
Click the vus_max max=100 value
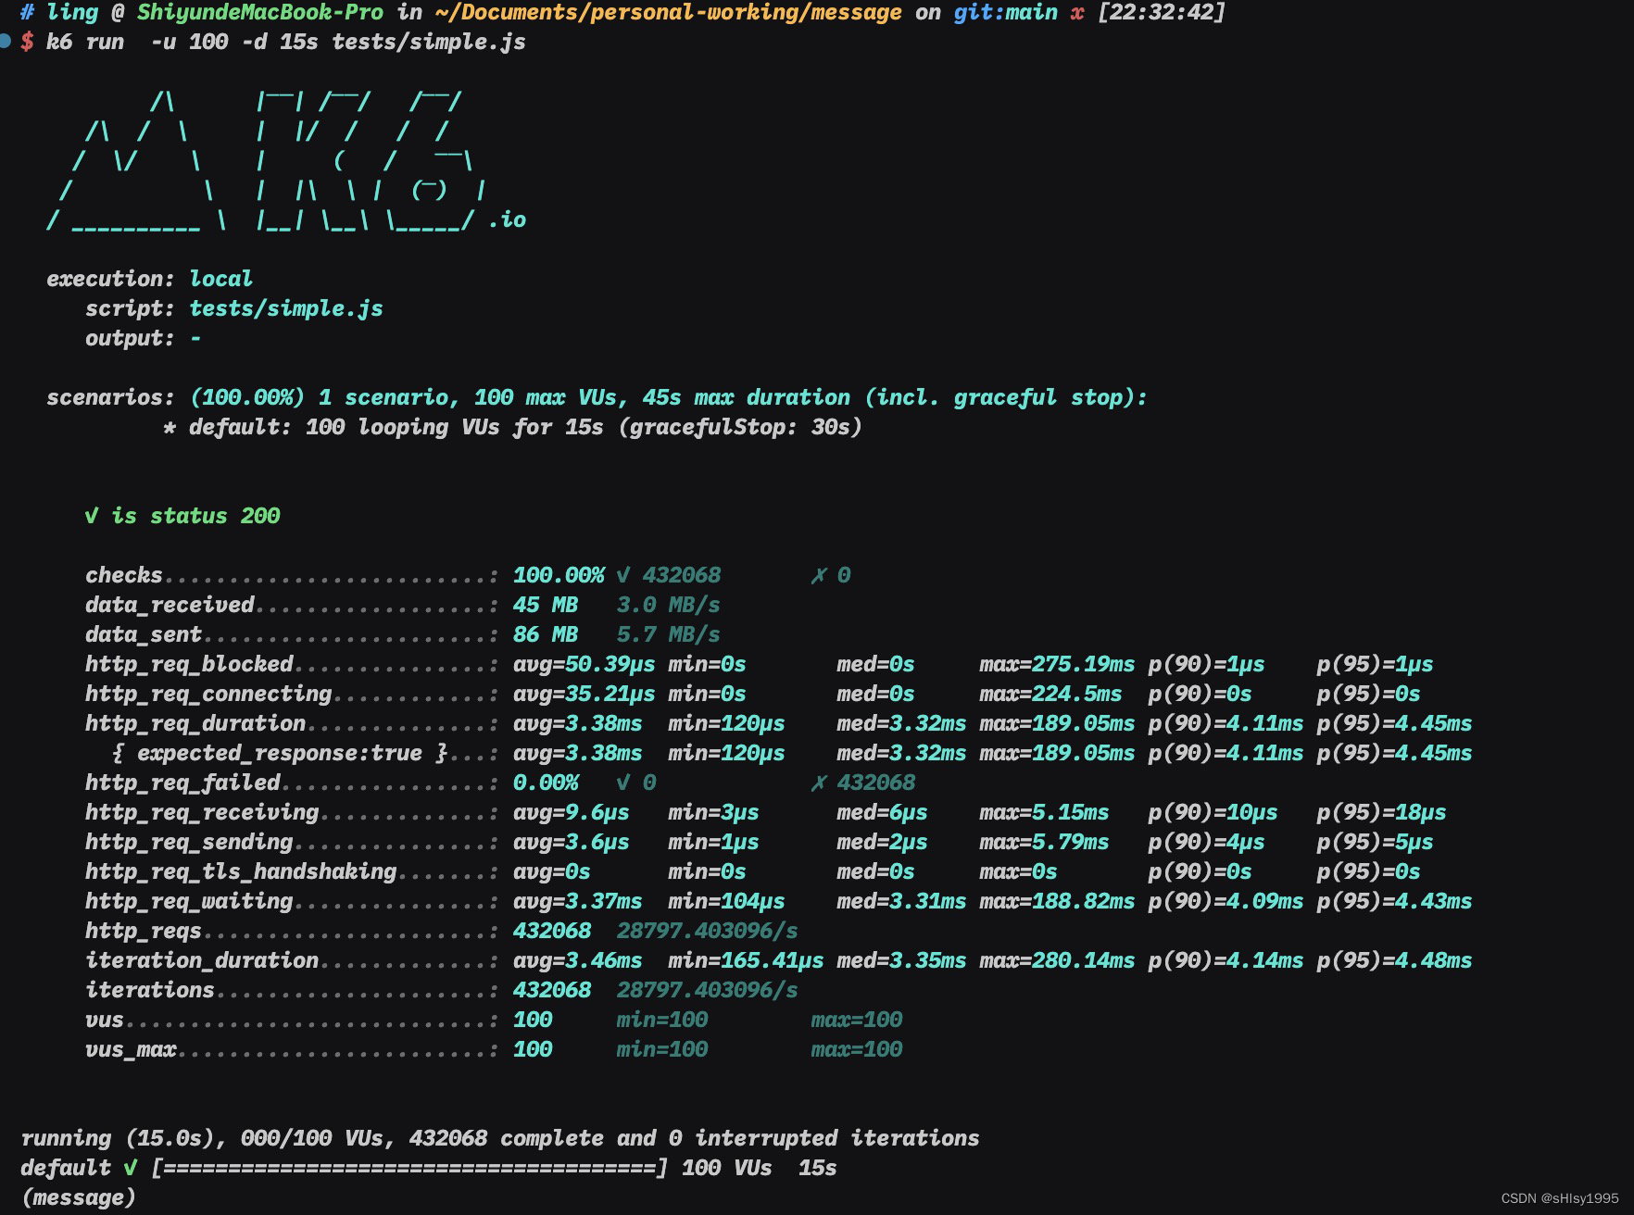pyautogui.click(x=856, y=1049)
